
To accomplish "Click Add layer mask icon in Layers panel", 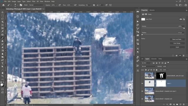I will point(170,105).
